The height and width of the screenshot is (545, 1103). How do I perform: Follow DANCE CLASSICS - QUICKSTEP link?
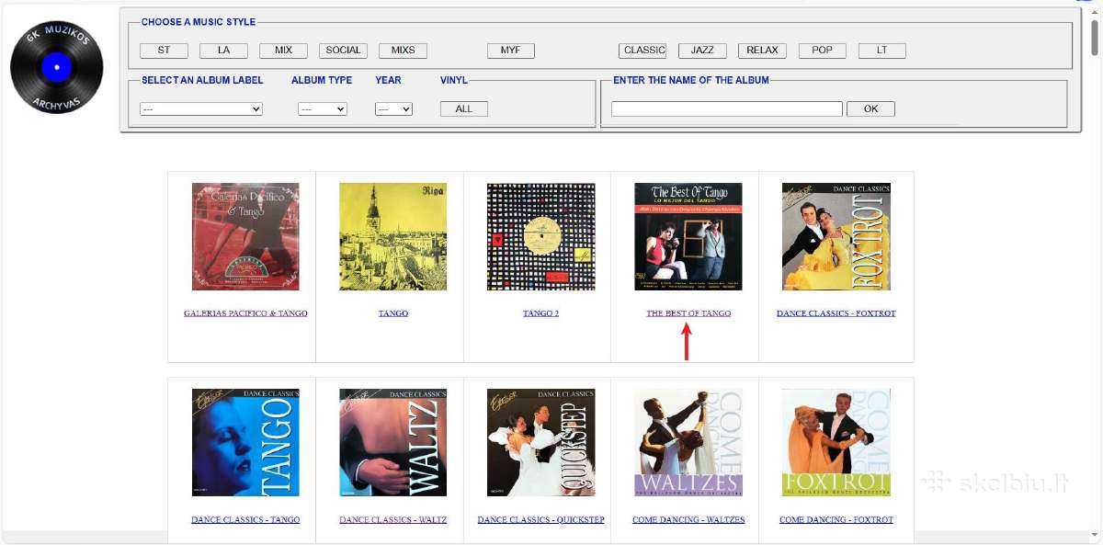pos(541,520)
